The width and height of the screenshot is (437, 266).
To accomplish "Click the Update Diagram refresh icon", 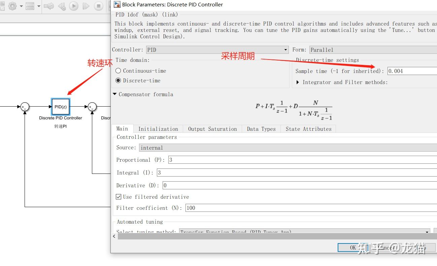I will (49, 6).
